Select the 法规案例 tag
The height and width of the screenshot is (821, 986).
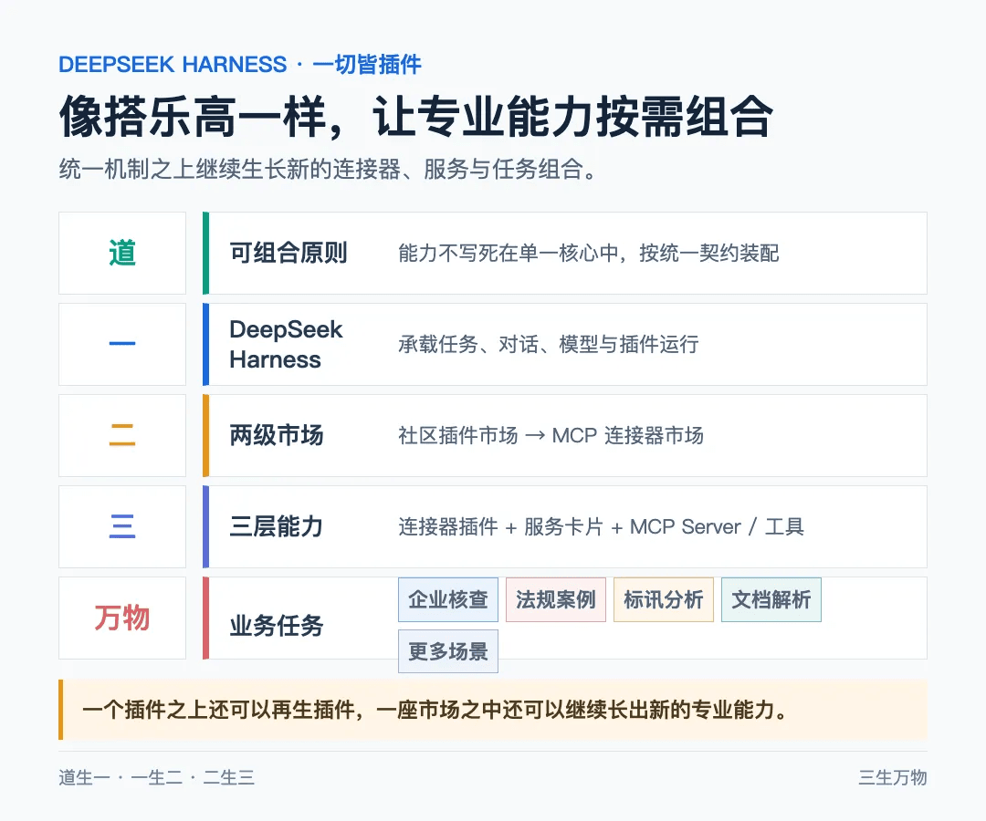click(555, 599)
